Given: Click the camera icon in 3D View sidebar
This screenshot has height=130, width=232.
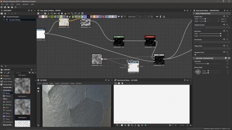Looking at the screenshot, I should pyautogui.click(x=38, y=88).
